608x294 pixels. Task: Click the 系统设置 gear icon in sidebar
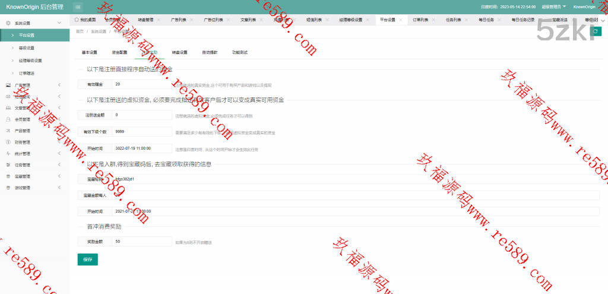8,23
